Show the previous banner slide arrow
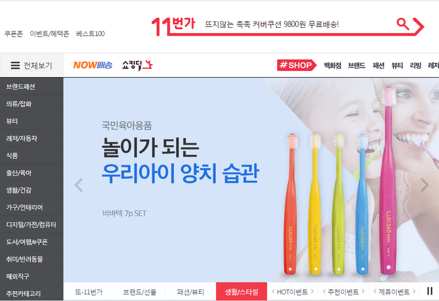439x301 pixels. coord(79,185)
